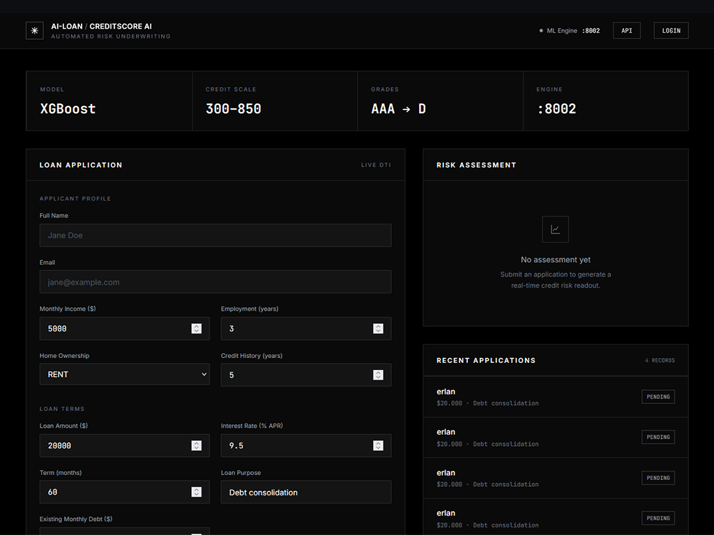
Task: Click the Term months field showing 60
Action: pos(124,492)
